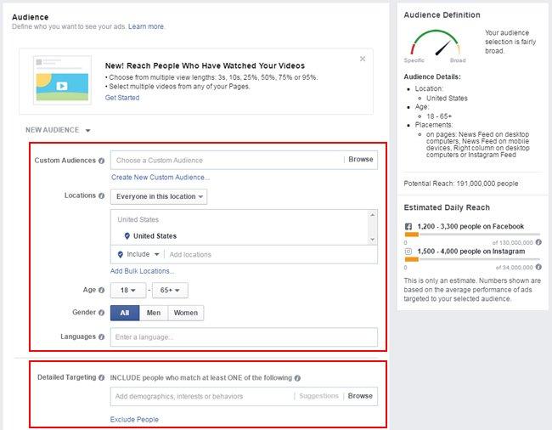Click the info icon beside Custom Audiences
This screenshot has width=552, height=430.
(102, 160)
